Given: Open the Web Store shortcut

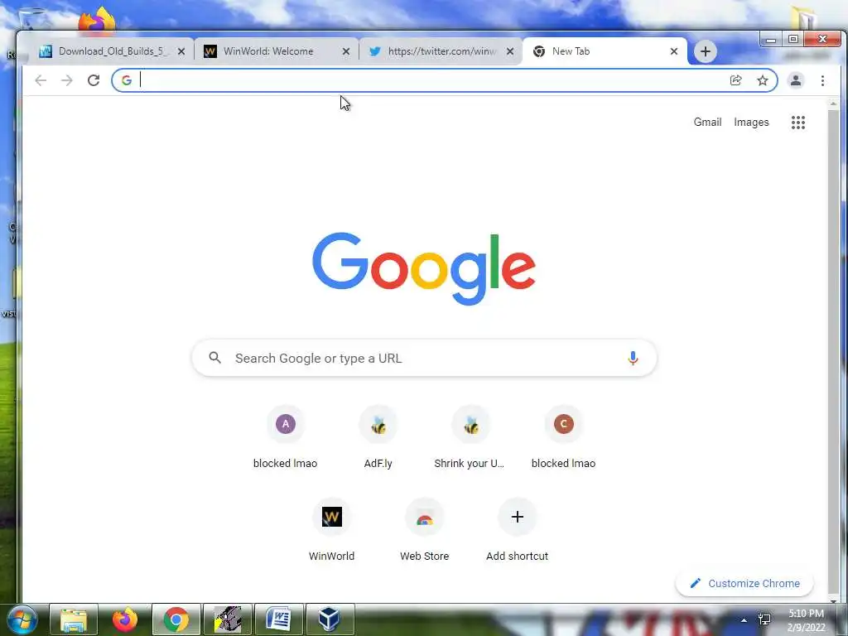Looking at the screenshot, I should pyautogui.click(x=425, y=529).
